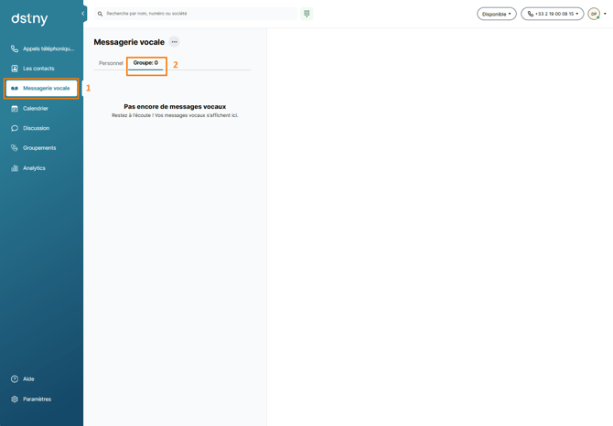Open the dialpad icon next to search
The height and width of the screenshot is (426, 613).
tap(306, 14)
